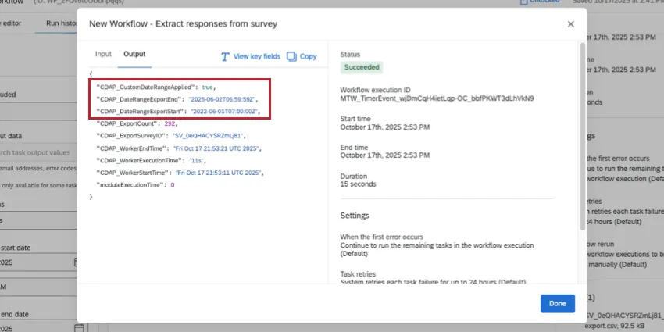This screenshot has width=664, height=332.
Task: Close the New Workflow dialog
Action: 570,24
